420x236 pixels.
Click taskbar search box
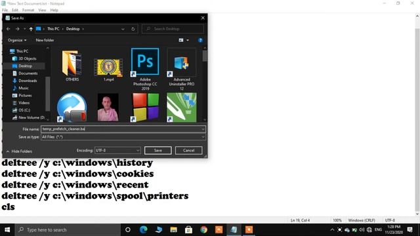(68, 230)
